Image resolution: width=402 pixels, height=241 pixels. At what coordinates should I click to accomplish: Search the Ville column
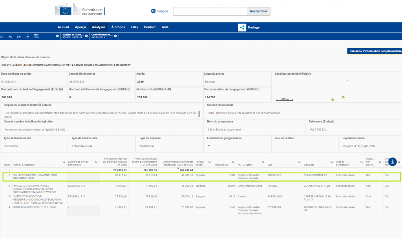tap(300, 162)
